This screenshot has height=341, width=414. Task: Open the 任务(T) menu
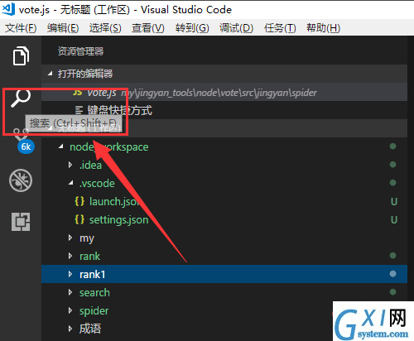pyautogui.click(x=280, y=28)
